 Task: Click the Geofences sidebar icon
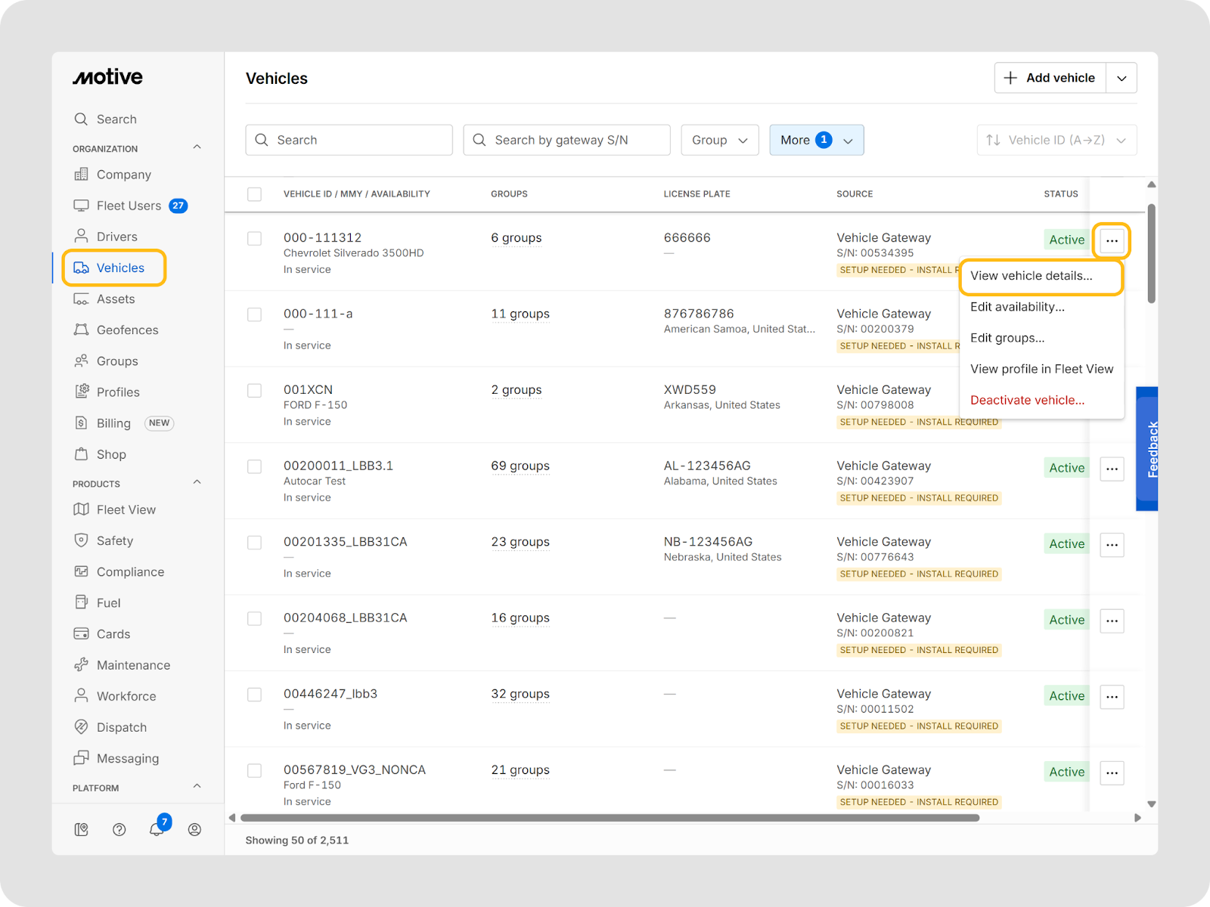81,330
